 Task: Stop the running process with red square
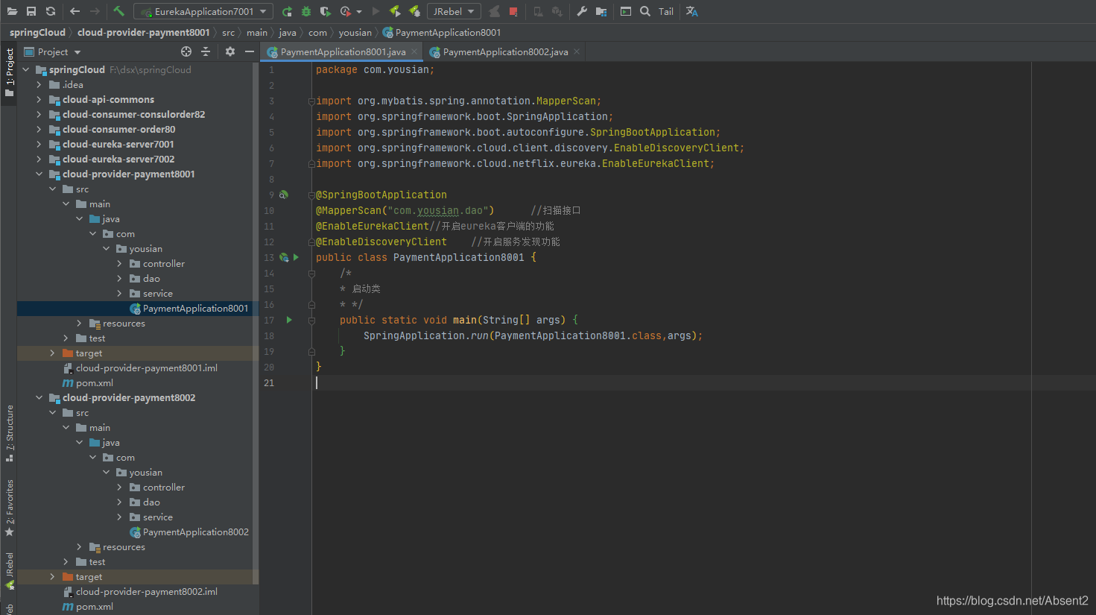tap(513, 11)
